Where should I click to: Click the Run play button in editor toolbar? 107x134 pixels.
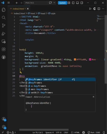tap(90, 9)
